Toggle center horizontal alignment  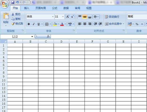point(85,24)
